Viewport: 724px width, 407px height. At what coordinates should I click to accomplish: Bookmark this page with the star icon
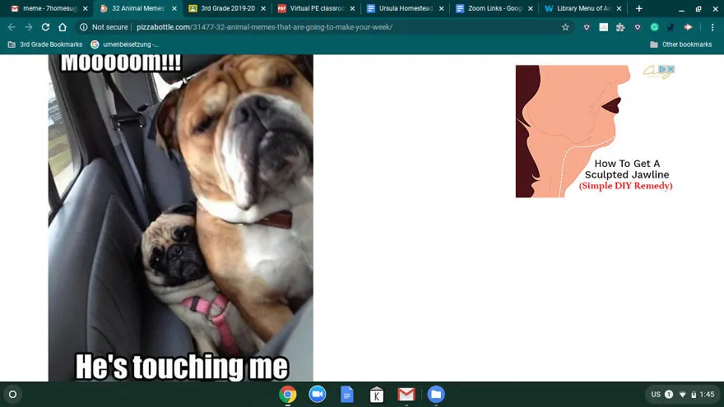pos(565,27)
